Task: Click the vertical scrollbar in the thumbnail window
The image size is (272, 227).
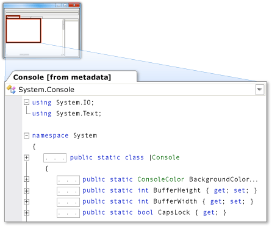Action: (x=63, y=37)
